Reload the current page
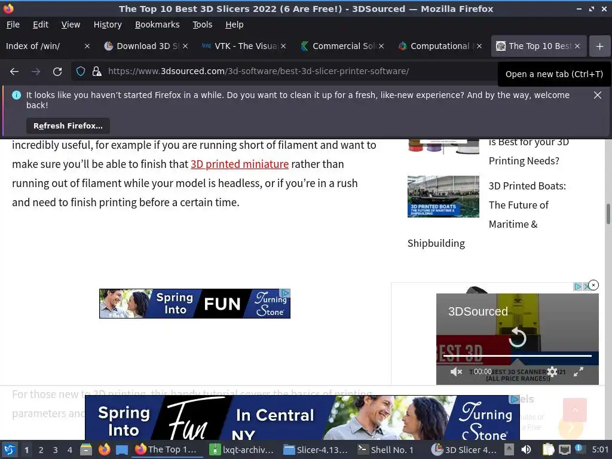The height and width of the screenshot is (459, 612). click(x=57, y=72)
